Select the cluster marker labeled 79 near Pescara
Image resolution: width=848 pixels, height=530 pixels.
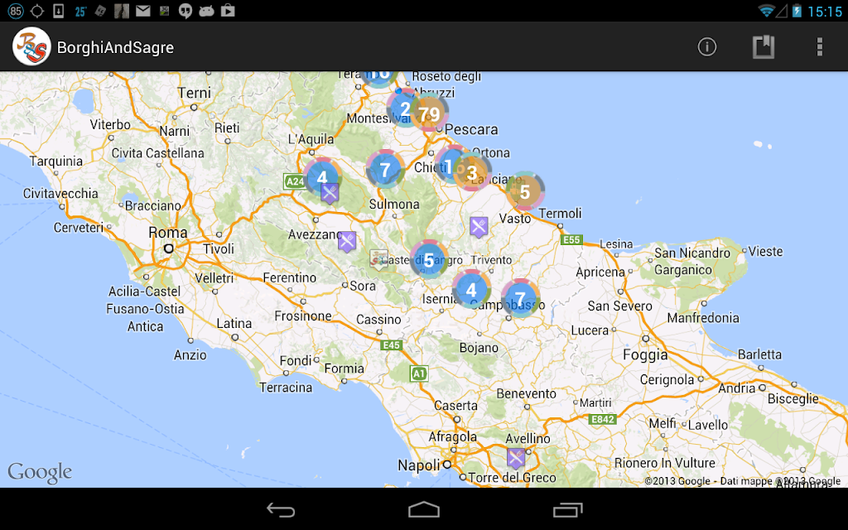point(429,113)
